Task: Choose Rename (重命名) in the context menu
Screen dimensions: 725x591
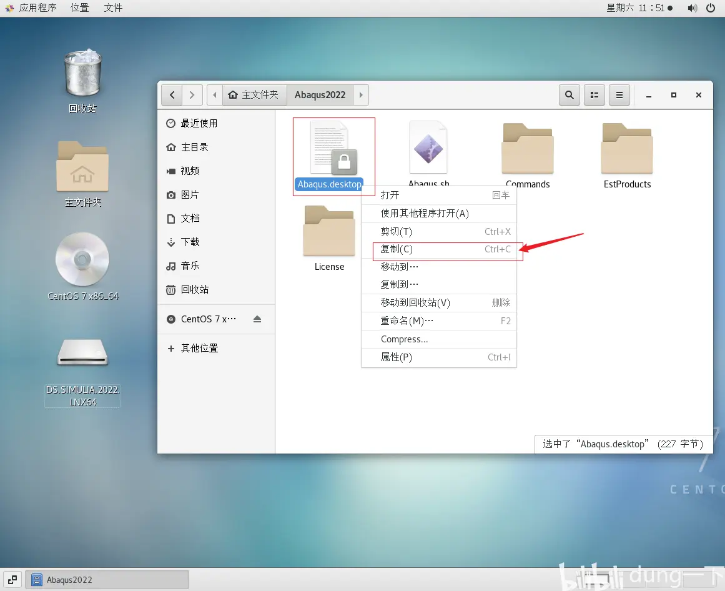Action: tap(439, 321)
